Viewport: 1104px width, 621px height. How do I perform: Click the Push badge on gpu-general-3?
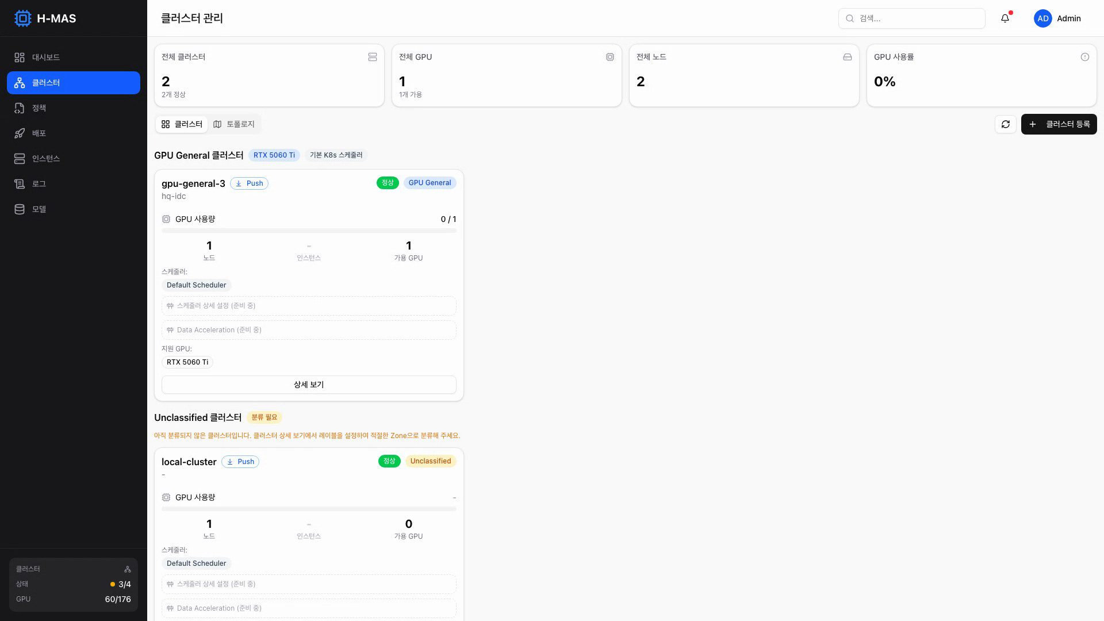[249, 183]
